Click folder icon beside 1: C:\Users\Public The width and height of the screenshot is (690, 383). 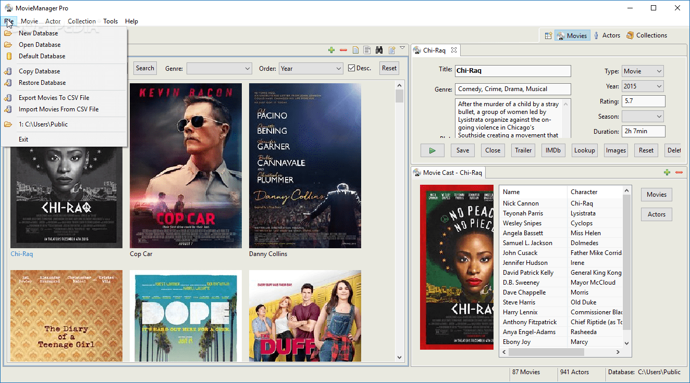pos(8,124)
